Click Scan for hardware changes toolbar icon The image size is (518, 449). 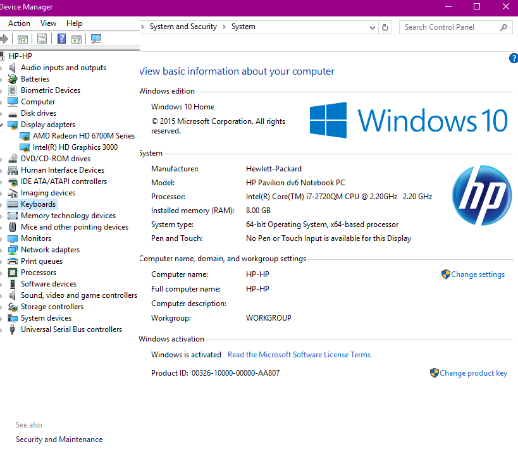[x=96, y=39]
